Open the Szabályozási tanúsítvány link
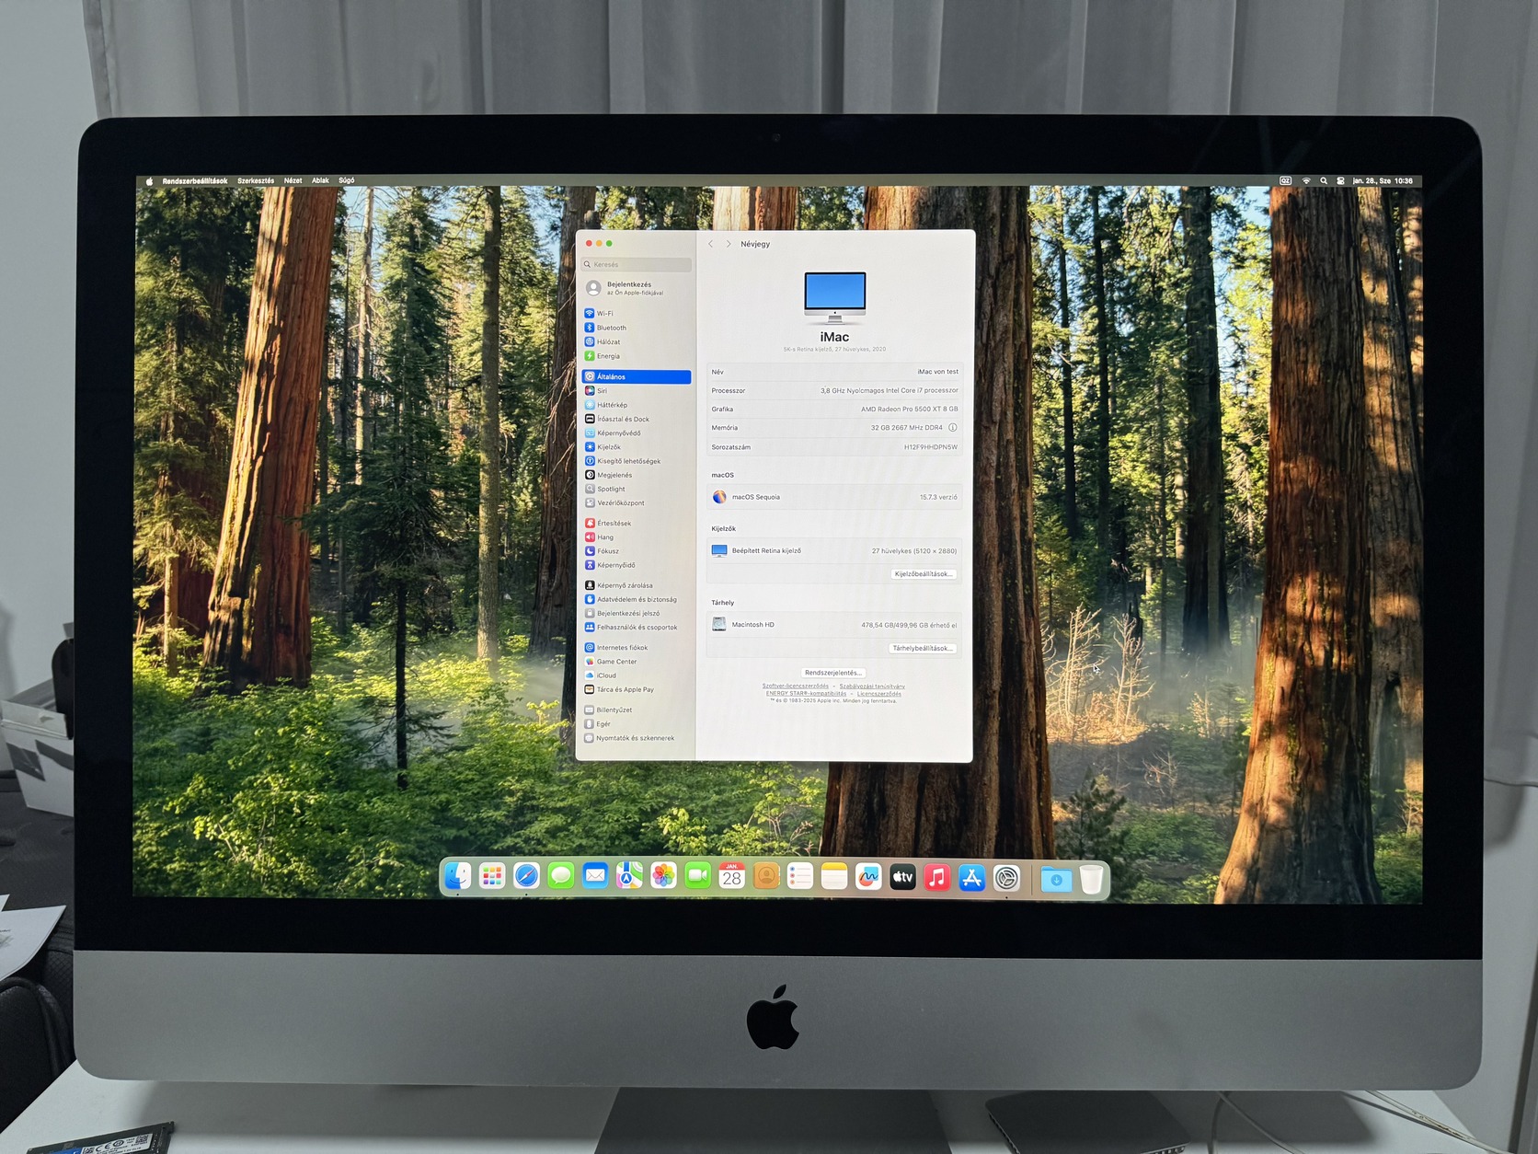 tap(872, 687)
